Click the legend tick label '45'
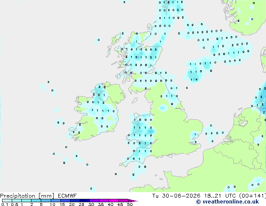The height and width of the screenshot is (206, 266). pyautogui.click(x=120, y=204)
